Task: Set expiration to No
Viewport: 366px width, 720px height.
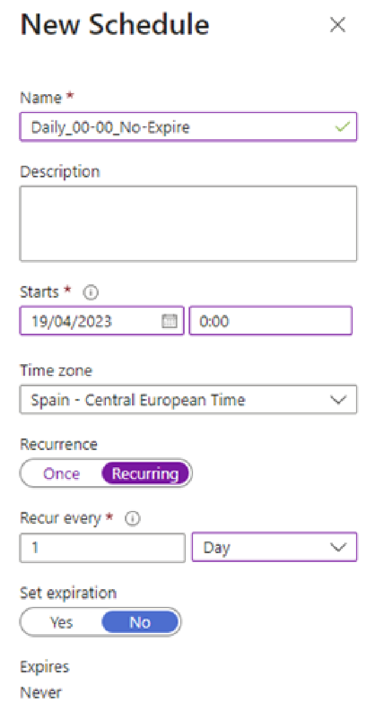Action: 140,622
